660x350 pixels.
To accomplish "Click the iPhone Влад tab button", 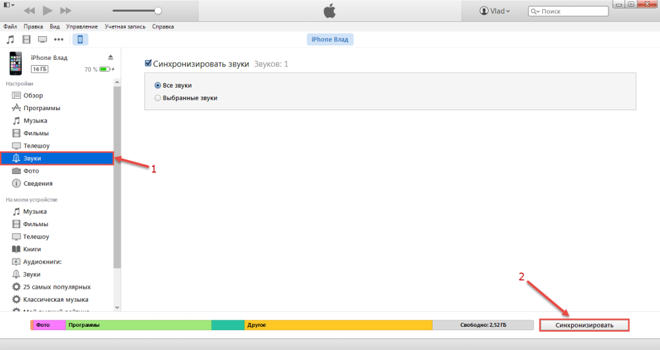I will 330,39.
